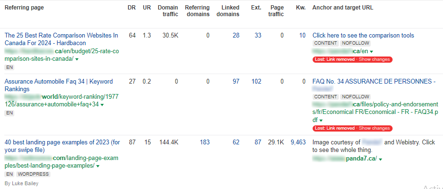
Task: Open the 25 Best Rate Comparison Websites link
Action: click(x=61, y=39)
